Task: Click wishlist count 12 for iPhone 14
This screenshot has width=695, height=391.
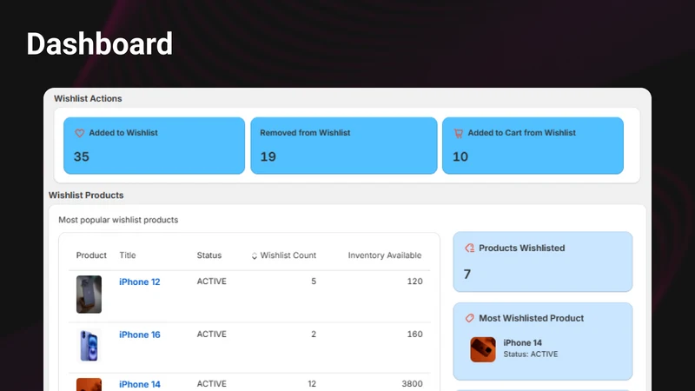Action: 312,384
